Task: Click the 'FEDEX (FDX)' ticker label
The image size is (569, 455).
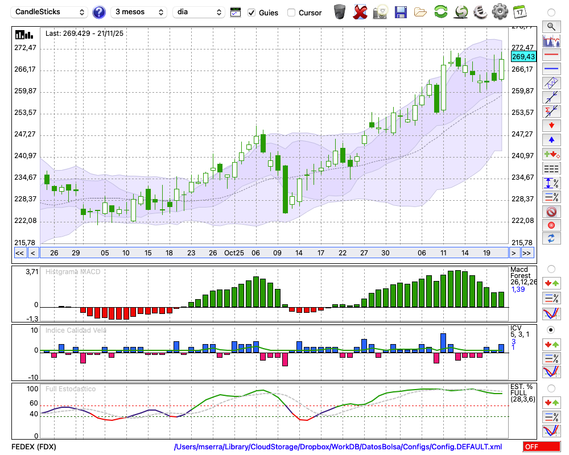Action: click(34, 446)
